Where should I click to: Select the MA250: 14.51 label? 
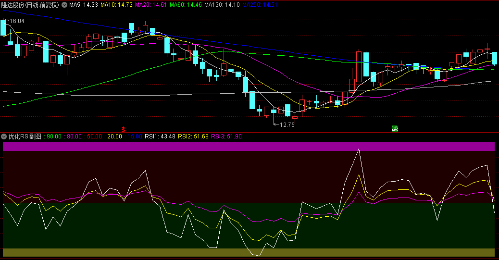[x=260, y=5]
